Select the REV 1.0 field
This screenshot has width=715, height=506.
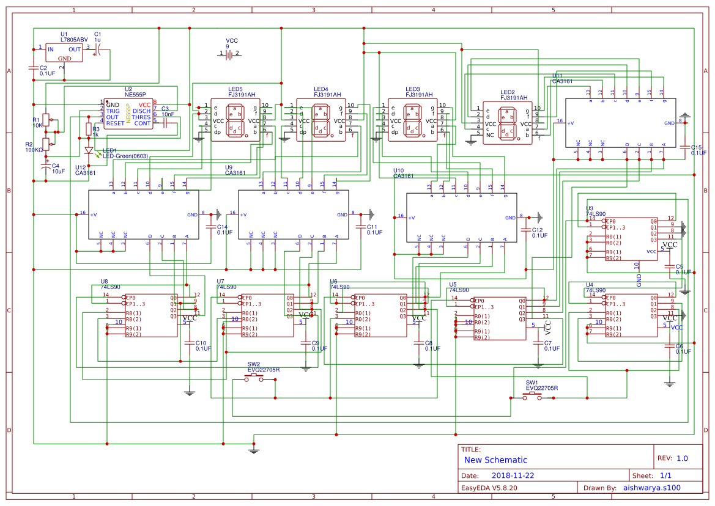pos(674,458)
